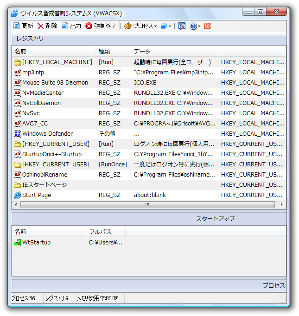Click the about:blank data cell
Image resolution: width=299 pixels, height=316 pixels.
click(x=150, y=195)
